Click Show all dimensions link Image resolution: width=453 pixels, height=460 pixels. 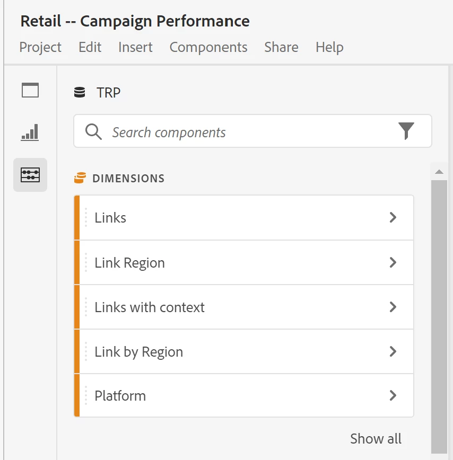click(x=376, y=439)
